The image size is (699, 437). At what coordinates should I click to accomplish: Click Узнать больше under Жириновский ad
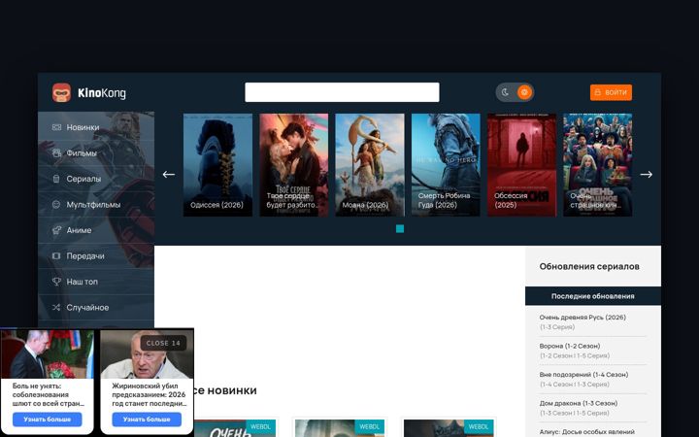tap(147, 420)
